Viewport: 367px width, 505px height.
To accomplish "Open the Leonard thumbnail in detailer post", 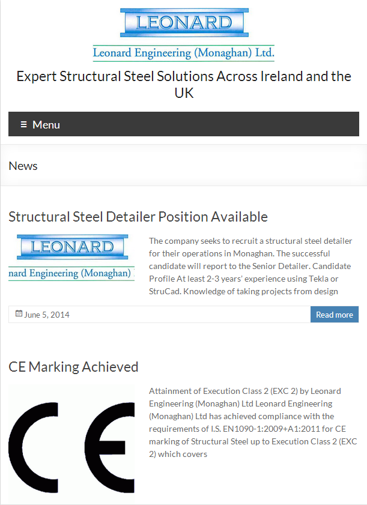I will click(71, 258).
